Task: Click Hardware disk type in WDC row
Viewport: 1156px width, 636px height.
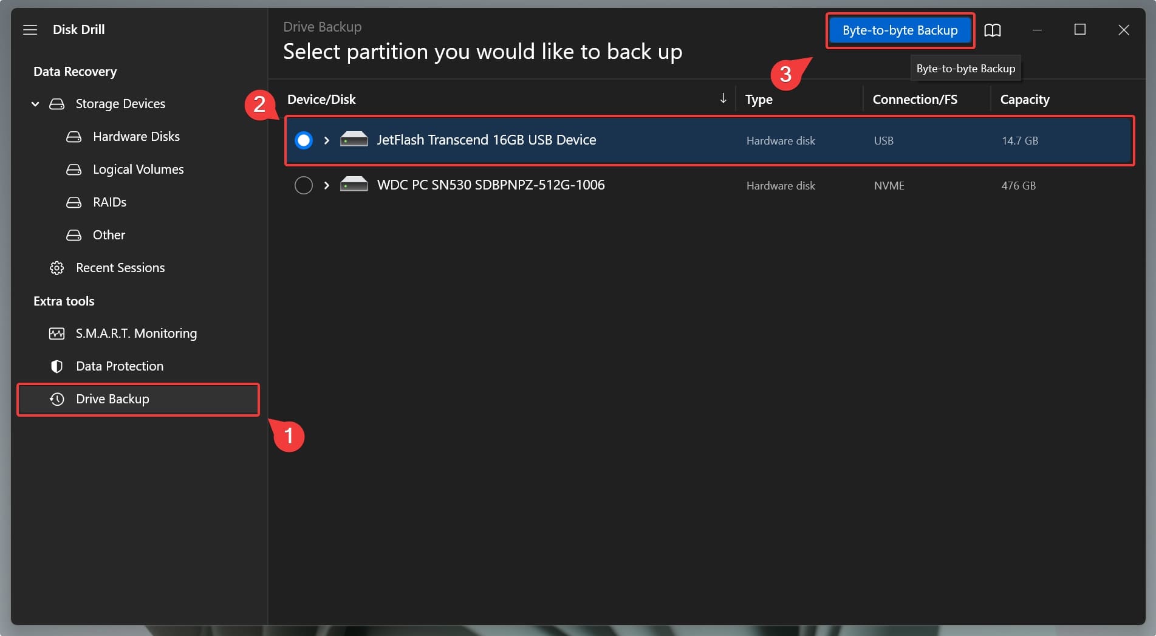Action: pyautogui.click(x=781, y=186)
